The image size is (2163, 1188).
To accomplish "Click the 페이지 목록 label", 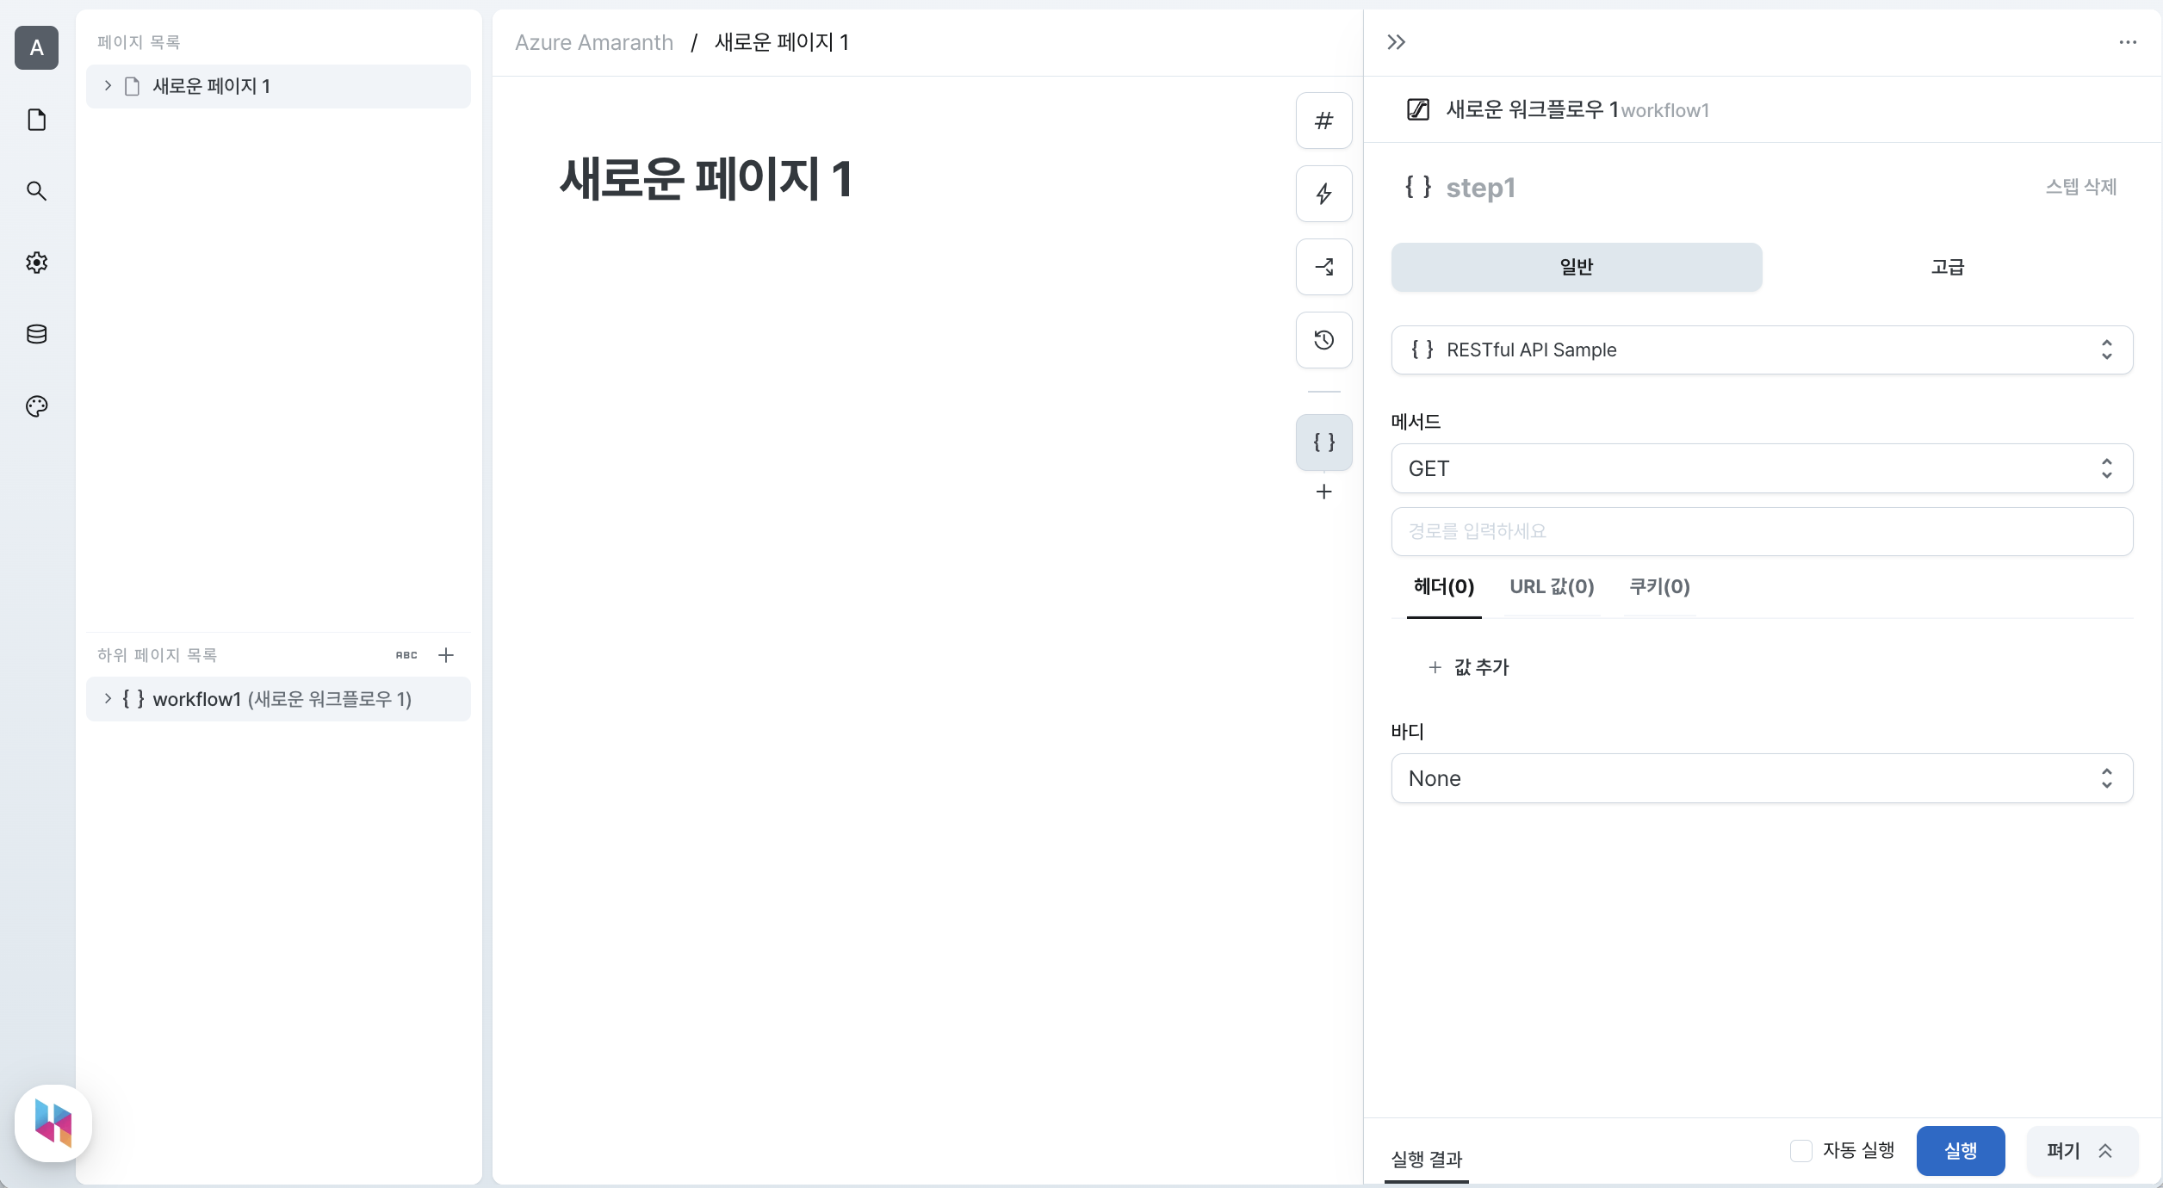I will 139,42.
